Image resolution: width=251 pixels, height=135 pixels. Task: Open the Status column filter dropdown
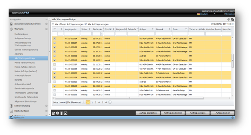pos(89,29)
